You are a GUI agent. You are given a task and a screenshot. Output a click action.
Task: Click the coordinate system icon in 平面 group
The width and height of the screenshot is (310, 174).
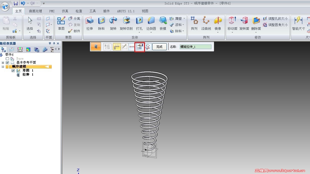pyautogui.click(x=48, y=31)
